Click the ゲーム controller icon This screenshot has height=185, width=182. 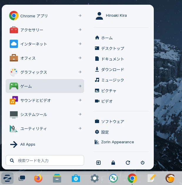pyautogui.click(x=14, y=86)
